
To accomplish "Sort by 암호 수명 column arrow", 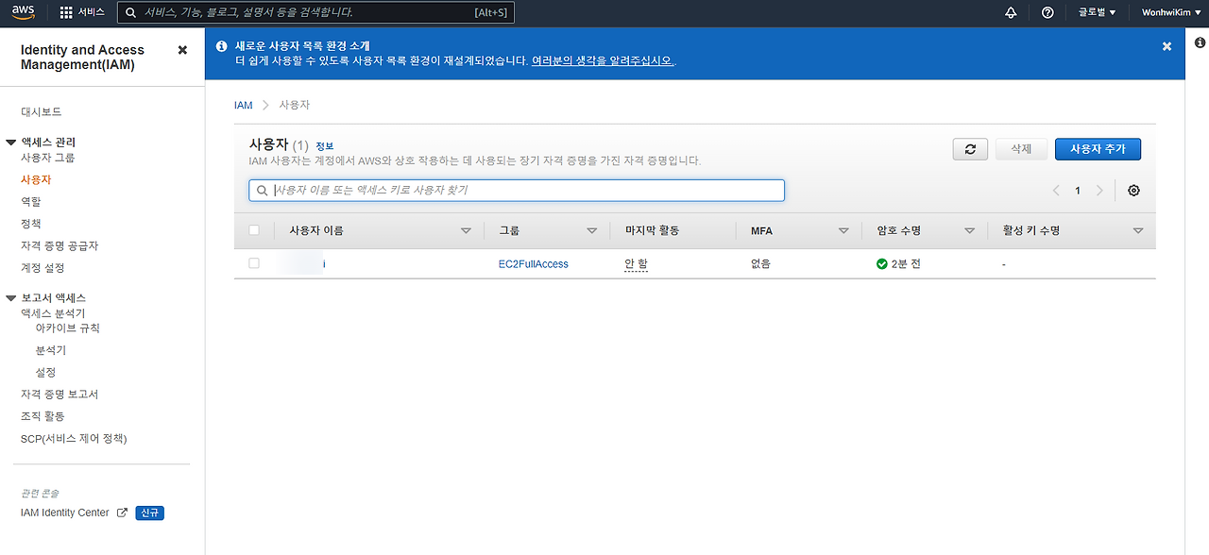I will point(969,230).
